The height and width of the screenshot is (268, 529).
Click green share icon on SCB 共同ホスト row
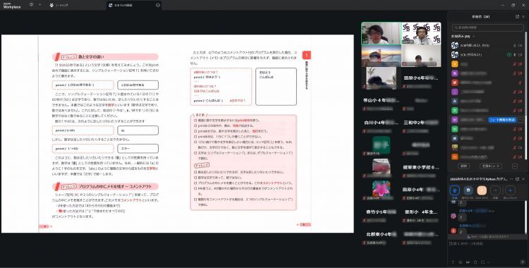pos(509,55)
